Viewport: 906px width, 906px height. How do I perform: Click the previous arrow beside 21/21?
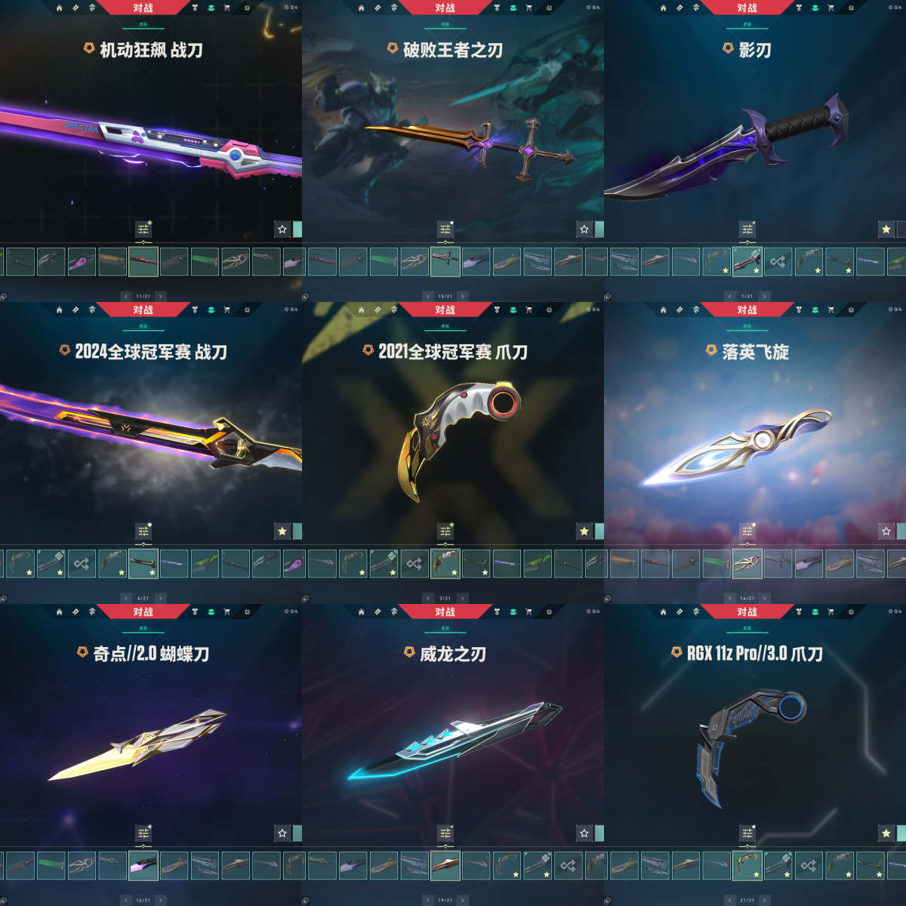(x=730, y=901)
